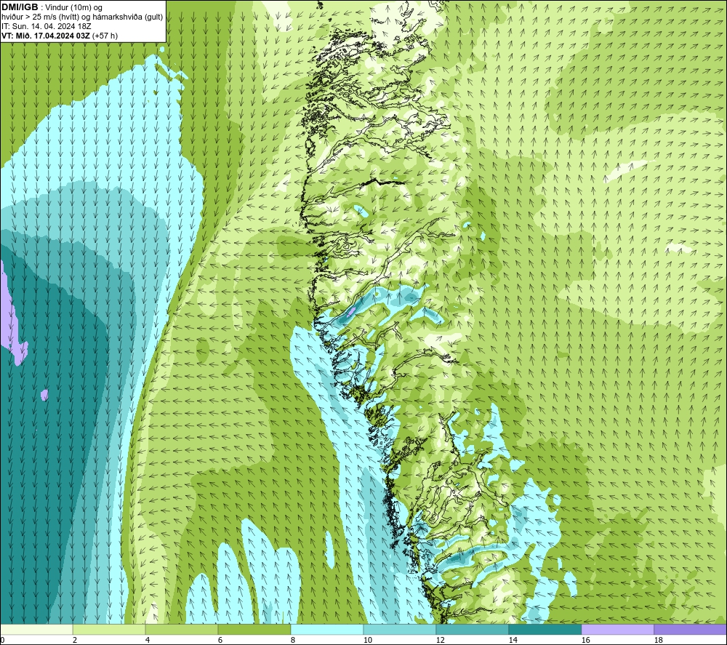Click the purple swatch above 18 m/s
This screenshot has height=645, width=727.
pos(690,629)
